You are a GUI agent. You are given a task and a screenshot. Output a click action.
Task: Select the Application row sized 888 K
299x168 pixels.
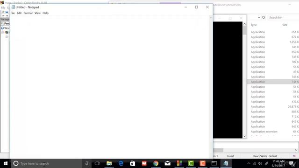click(x=273, y=112)
